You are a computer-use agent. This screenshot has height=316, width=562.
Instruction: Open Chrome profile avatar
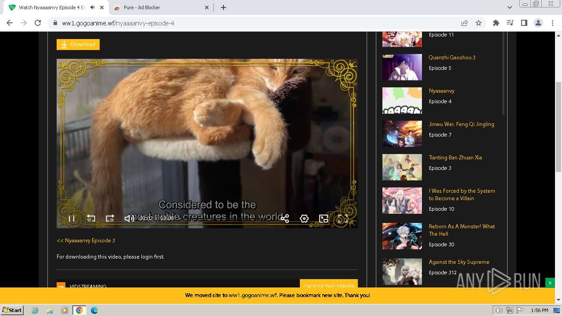(538, 23)
